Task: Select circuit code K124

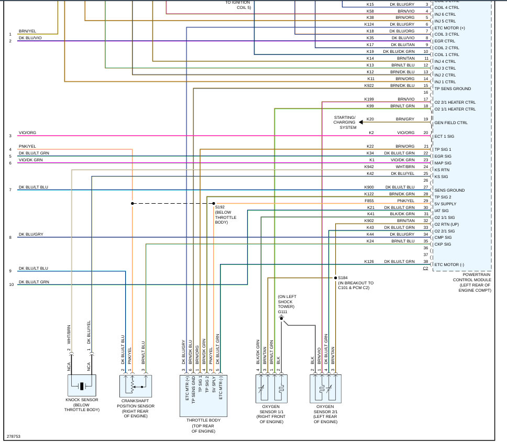Action: (369, 24)
